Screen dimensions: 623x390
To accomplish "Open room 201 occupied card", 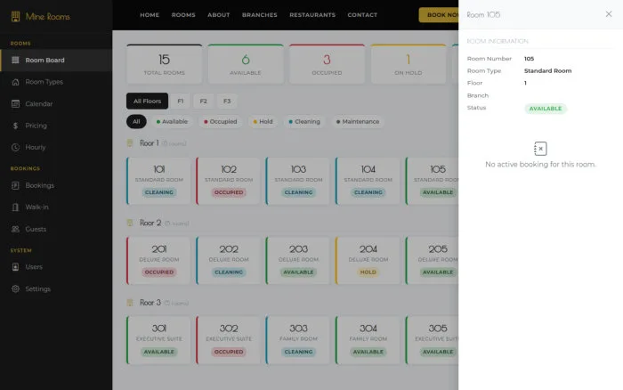I will tap(158, 260).
